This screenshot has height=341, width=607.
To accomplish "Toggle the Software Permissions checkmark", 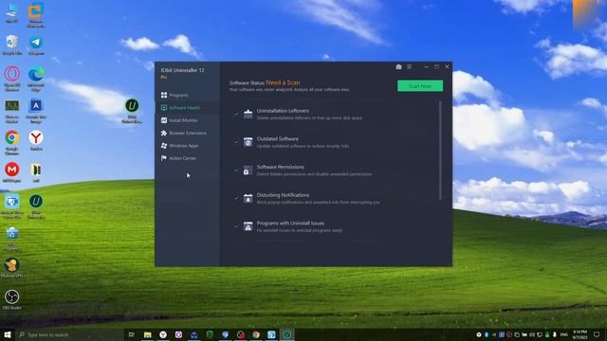I will 236,170.
